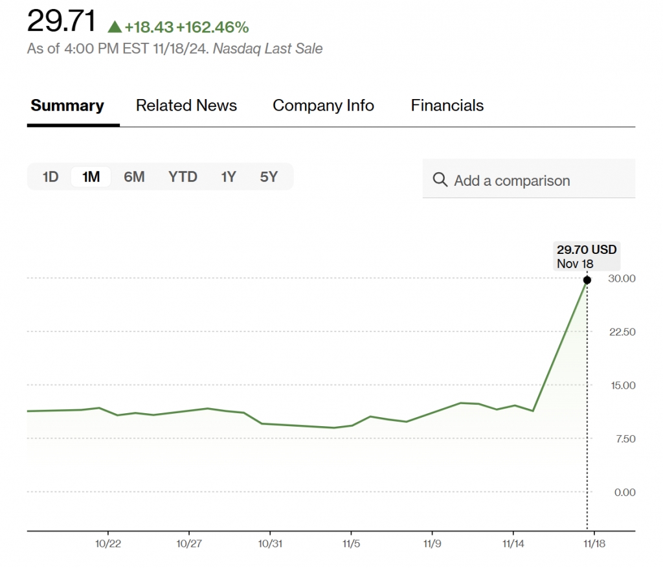Click the Nov 18 chart data point
This screenshot has height=568, width=663.
tap(587, 280)
